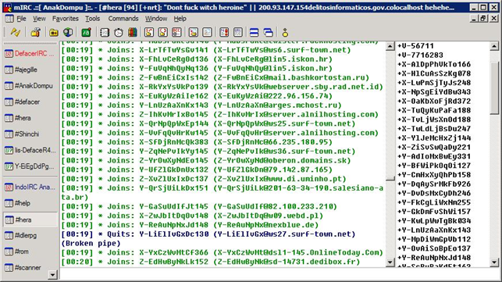Click join line for X-LrTfTwYsGv141
This screenshot has height=282, width=502.
pos(206,50)
